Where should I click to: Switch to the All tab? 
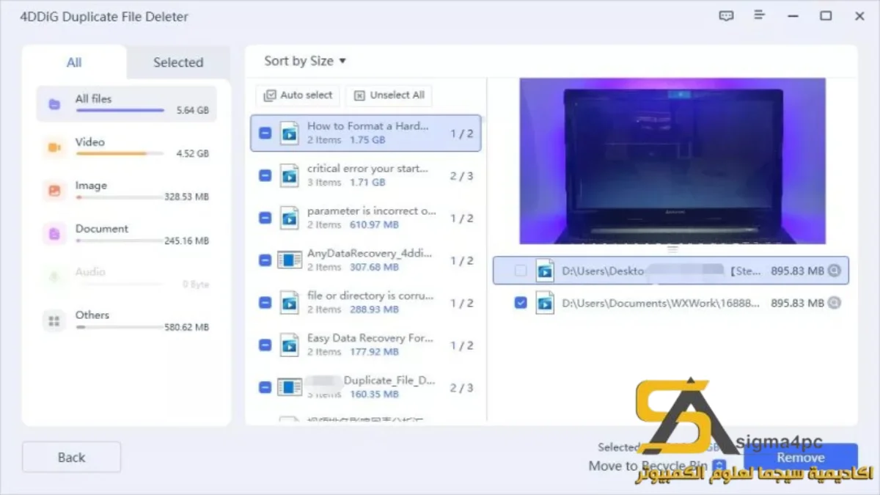(74, 62)
